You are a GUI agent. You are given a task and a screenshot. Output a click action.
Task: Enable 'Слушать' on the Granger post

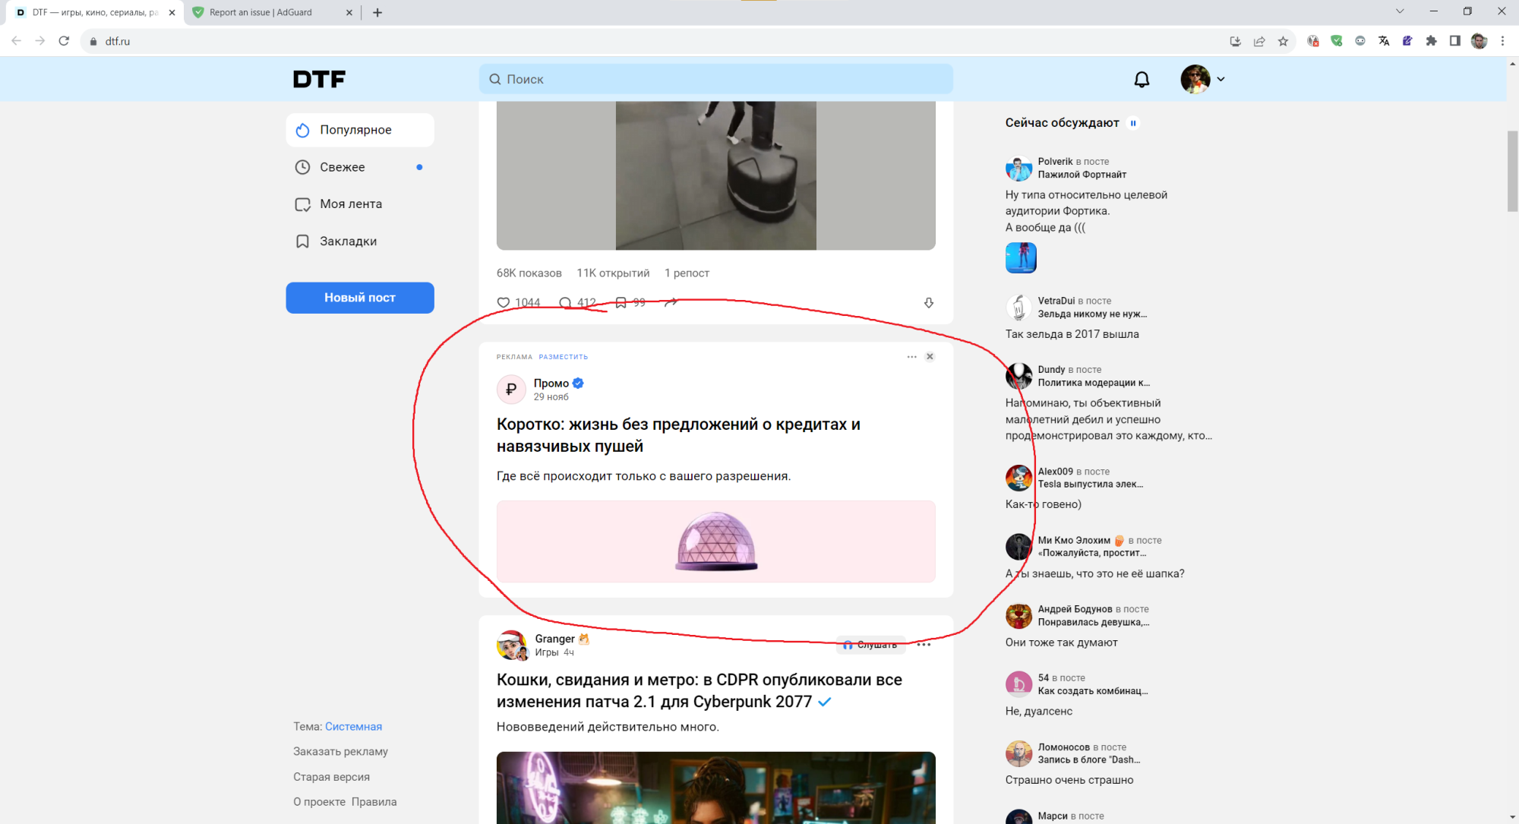[870, 645]
